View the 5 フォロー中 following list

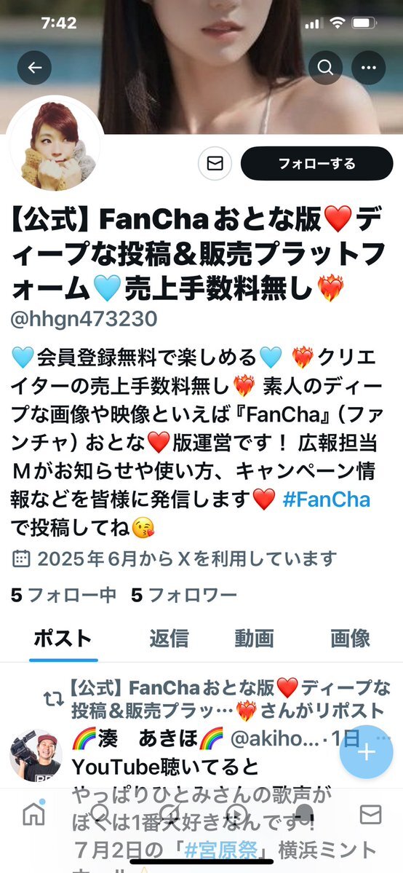(63, 596)
